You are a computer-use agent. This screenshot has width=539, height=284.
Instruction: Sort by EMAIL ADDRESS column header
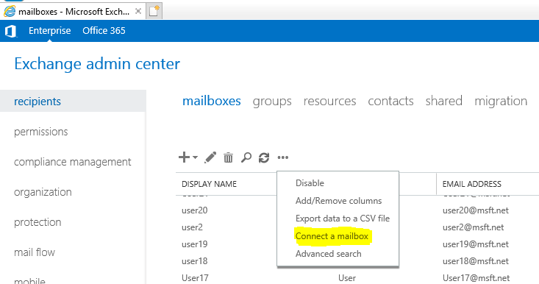[471, 184]
